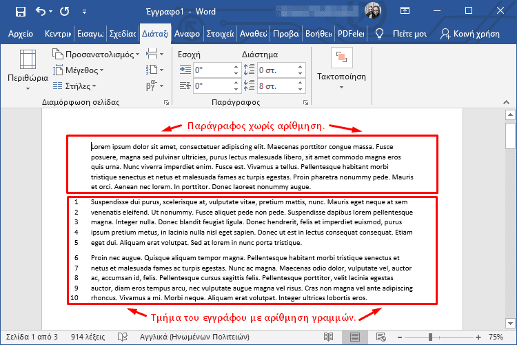Select the Διάταξη tab
517x345 pixels.
pyautogui.click(x=155, y=34)
